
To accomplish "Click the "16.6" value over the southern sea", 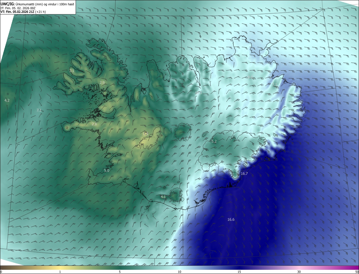I will tap(231, 220).
